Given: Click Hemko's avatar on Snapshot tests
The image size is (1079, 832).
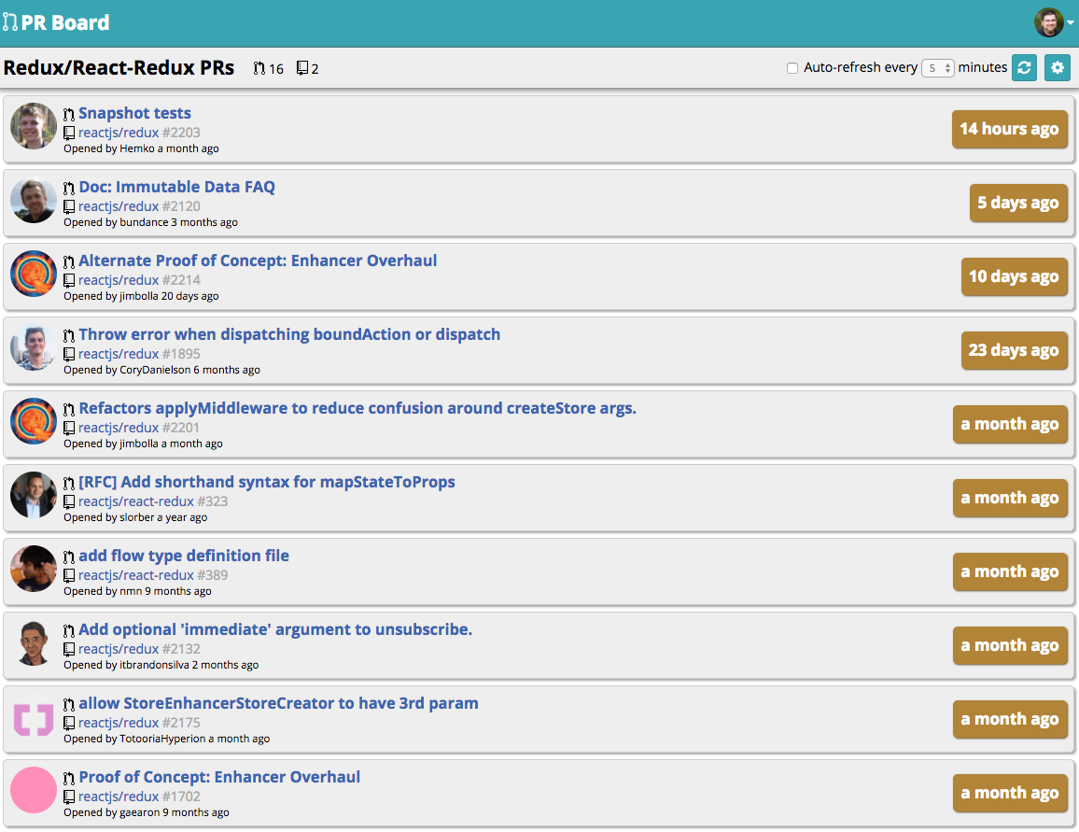Looking at the screenshot, I should pyautogui.click(x=33, y=126).
